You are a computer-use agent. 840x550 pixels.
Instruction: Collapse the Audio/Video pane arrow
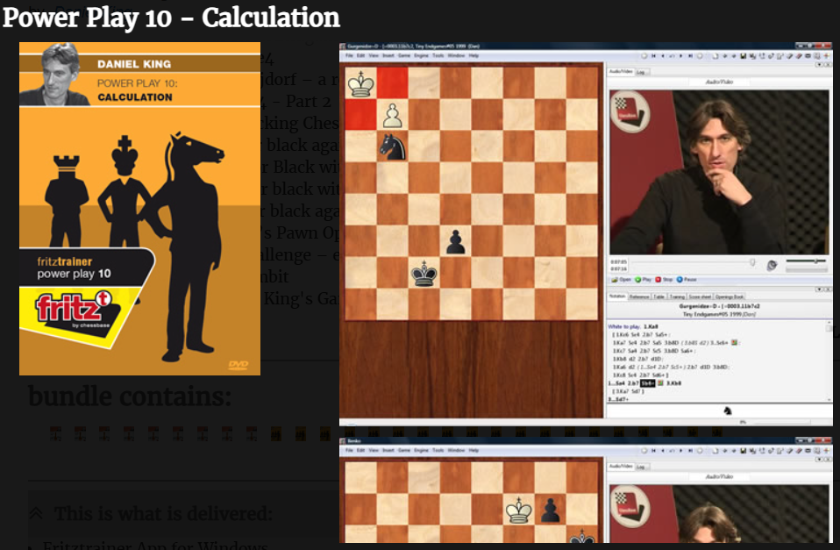coord(820,65)
